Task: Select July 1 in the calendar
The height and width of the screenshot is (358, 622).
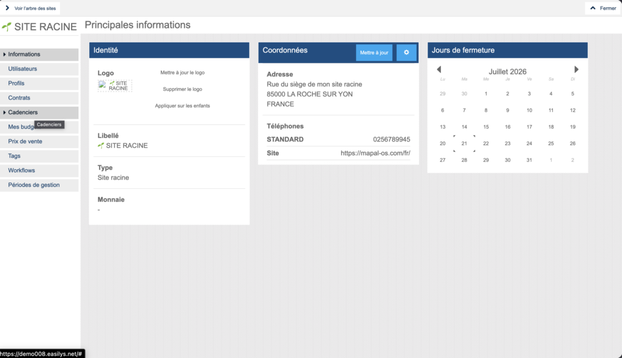Action: [x=486, y=94]
